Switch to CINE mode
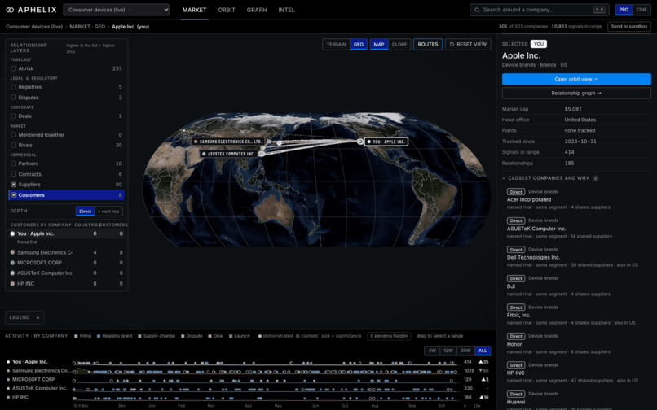 pyautogui.click(x=641, y=10)
